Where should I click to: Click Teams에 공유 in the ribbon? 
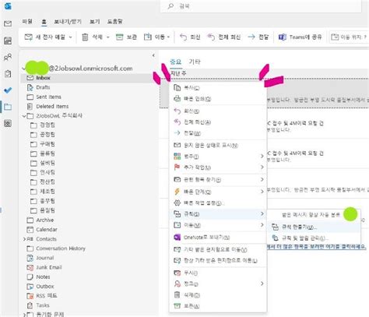click(x=300, y=37)
